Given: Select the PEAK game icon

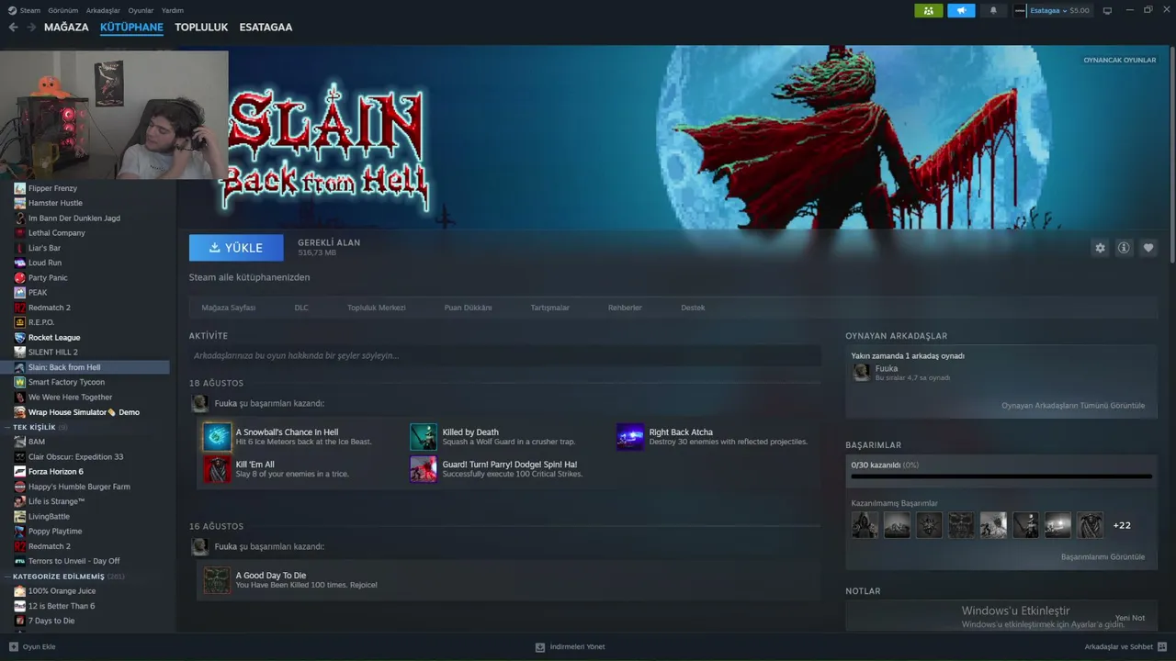Looking at the screenshot, I should click(20, 293).
